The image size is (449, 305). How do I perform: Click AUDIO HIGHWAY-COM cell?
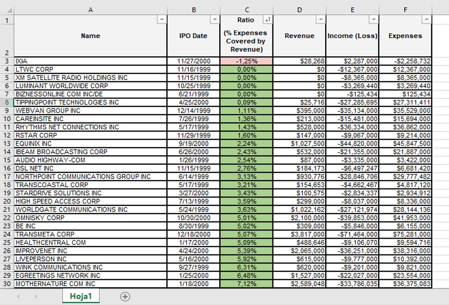pyautogui.click(x=91, y=160)
